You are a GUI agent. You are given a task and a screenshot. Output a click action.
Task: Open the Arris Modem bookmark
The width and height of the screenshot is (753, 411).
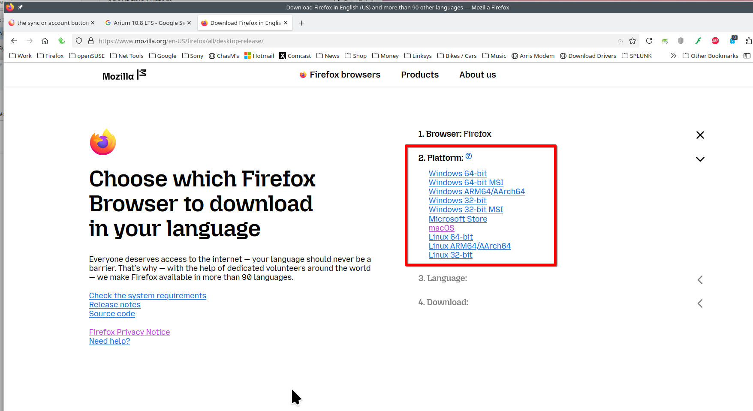point(533,56)
